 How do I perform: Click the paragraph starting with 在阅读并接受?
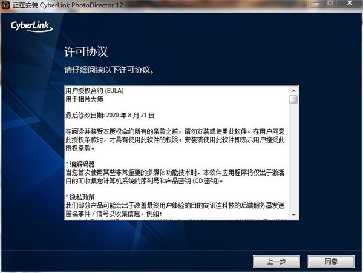tap(175, 140)
